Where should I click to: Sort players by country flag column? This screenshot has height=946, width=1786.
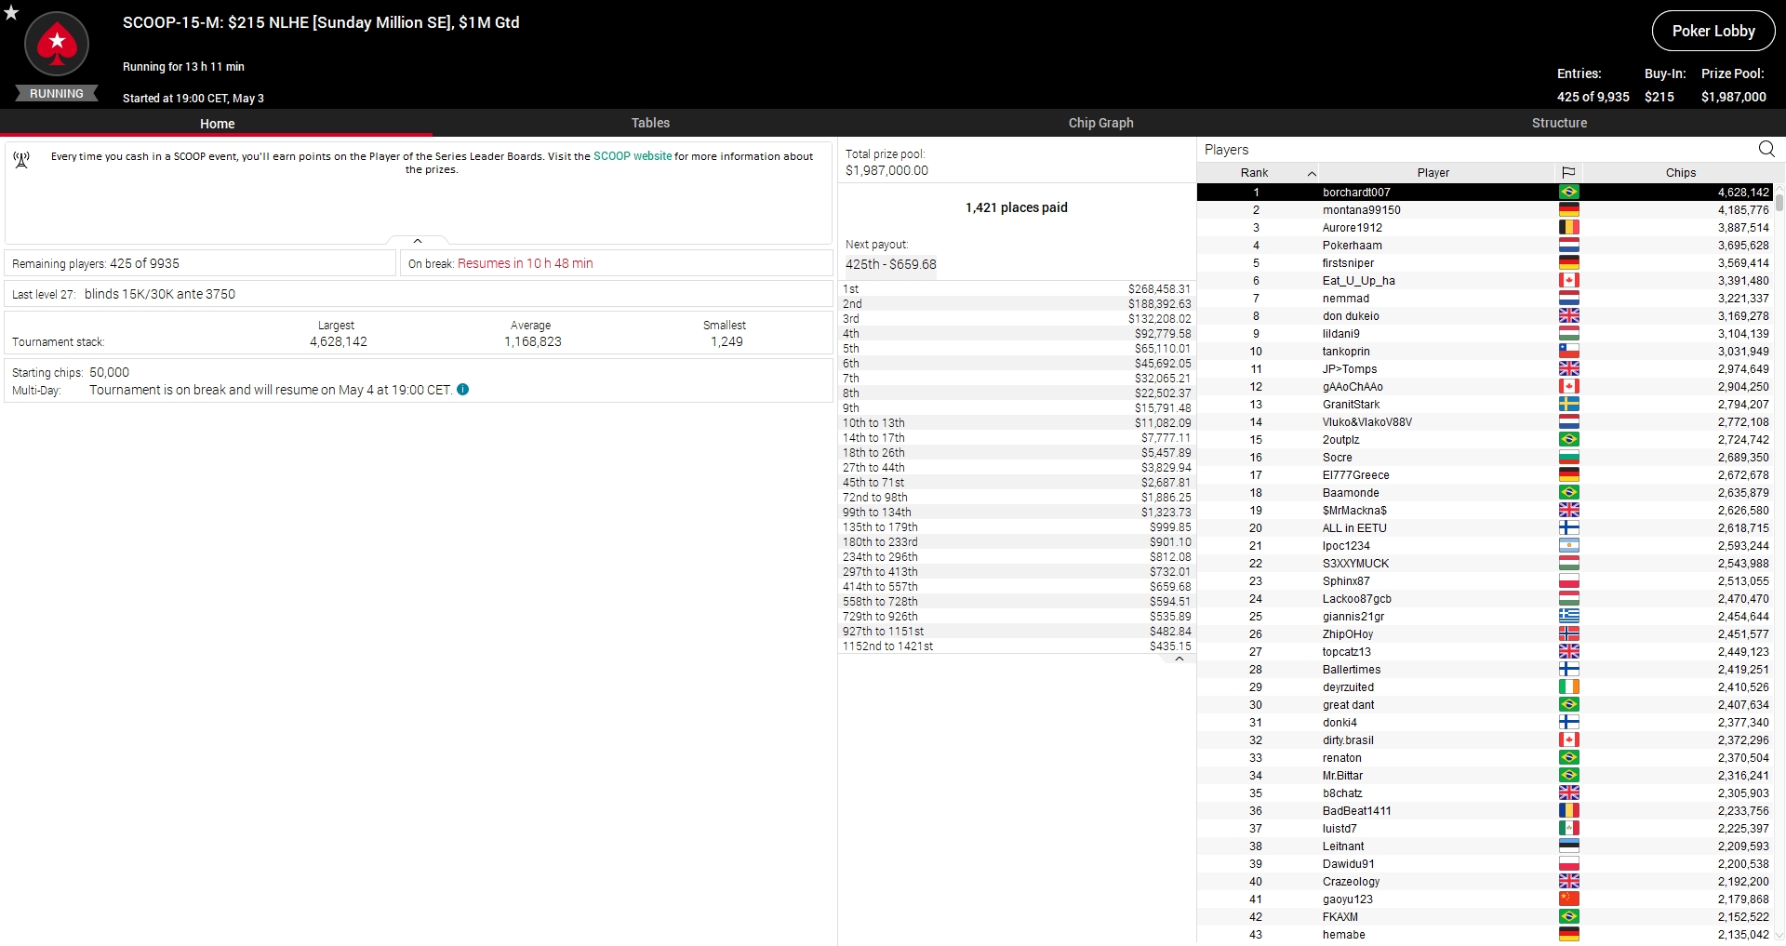[x=1568, y=172]
